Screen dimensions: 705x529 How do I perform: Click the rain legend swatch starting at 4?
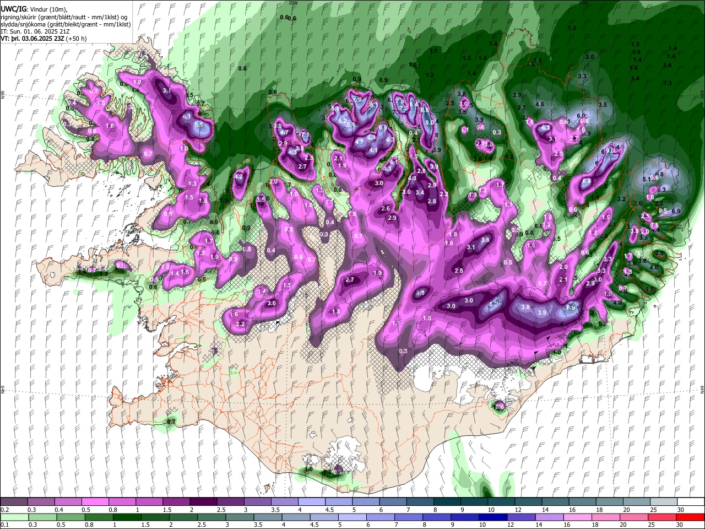coord(295,517)
